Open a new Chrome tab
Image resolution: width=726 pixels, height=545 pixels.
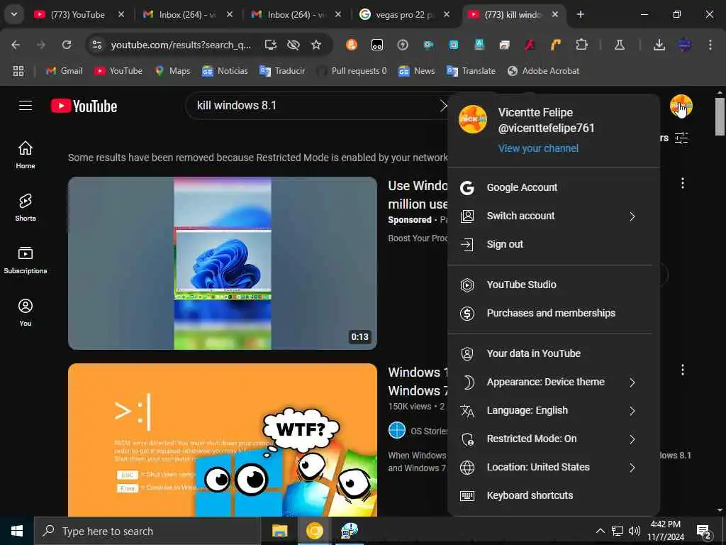[x=580, y=14]
